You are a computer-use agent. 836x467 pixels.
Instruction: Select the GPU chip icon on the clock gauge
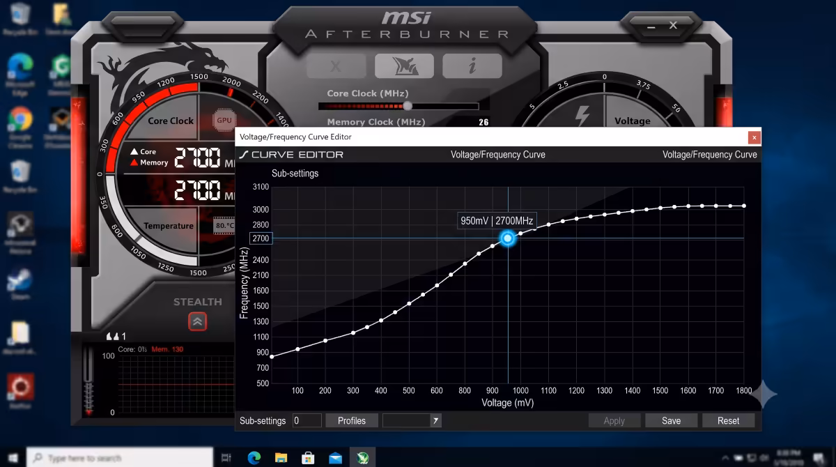[x=224, y=120]
